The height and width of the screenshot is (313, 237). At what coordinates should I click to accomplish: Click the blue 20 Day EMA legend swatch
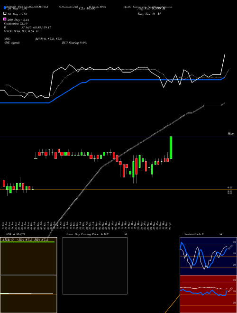pos(5,8)
